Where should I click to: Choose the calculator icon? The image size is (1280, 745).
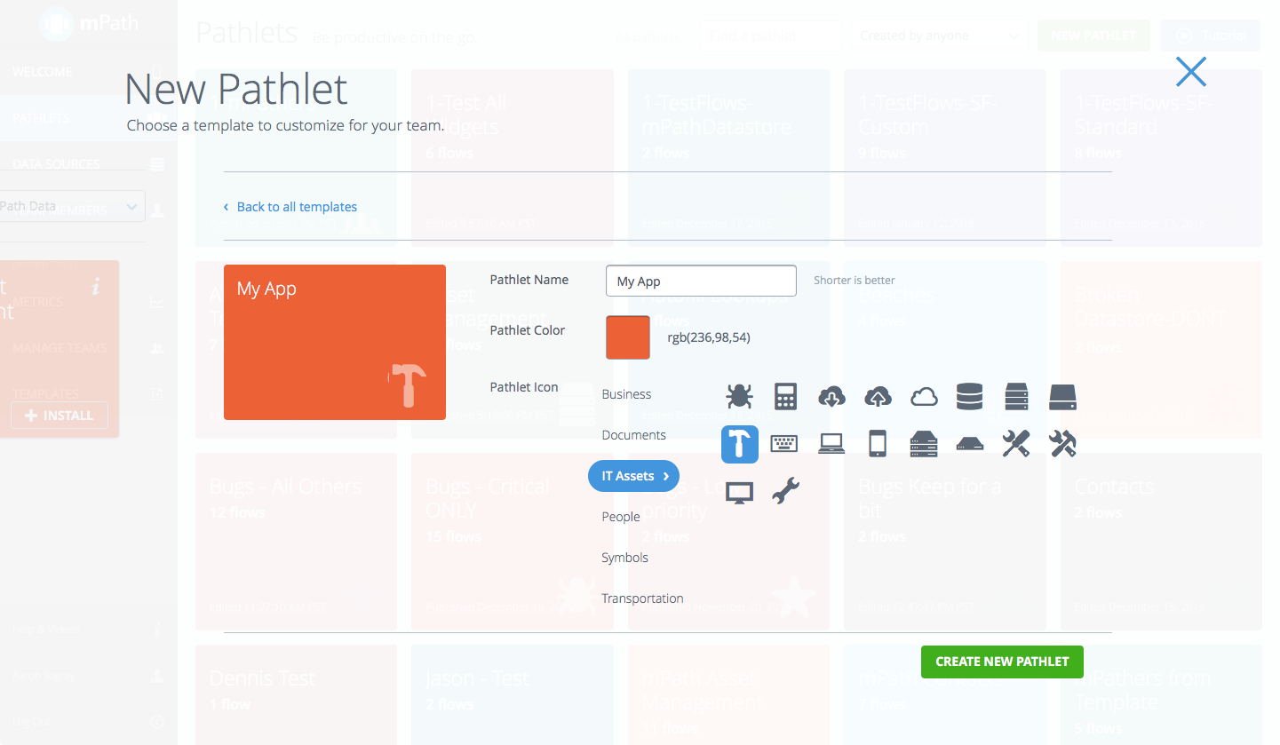click(x=785, y=396)
